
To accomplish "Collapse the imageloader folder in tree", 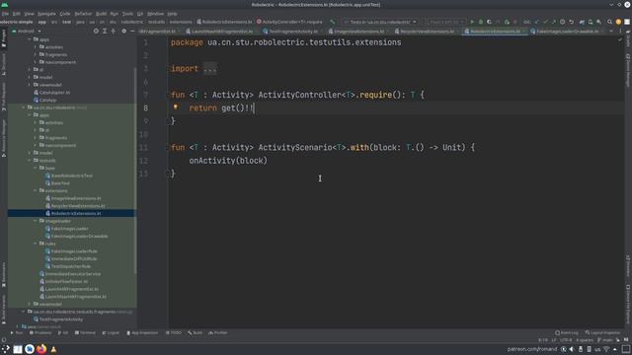I will click(36, 221).
